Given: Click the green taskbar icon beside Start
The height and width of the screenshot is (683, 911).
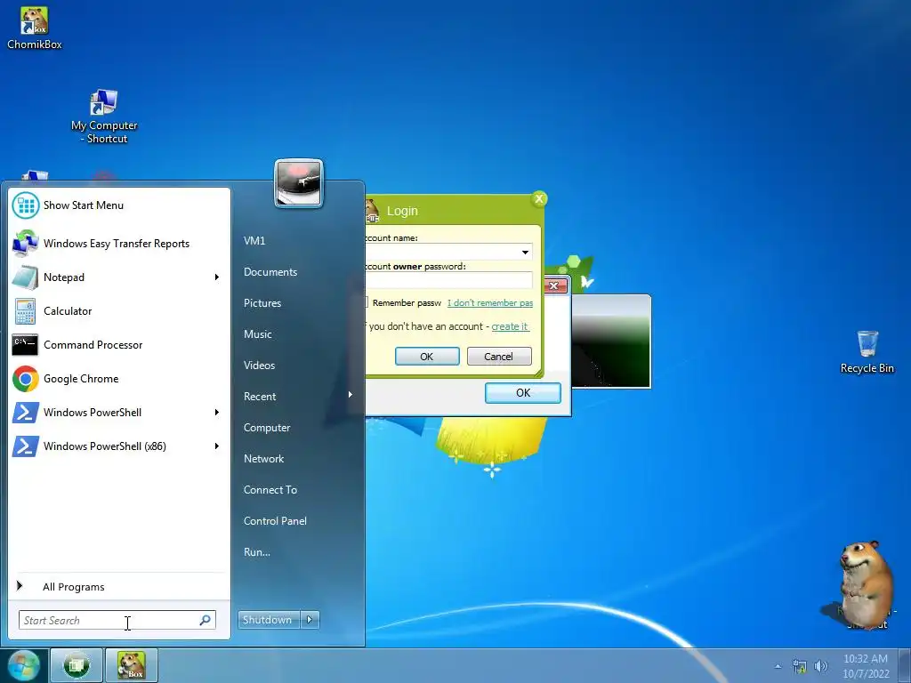Looking at the screenshot, I should 77,665.
